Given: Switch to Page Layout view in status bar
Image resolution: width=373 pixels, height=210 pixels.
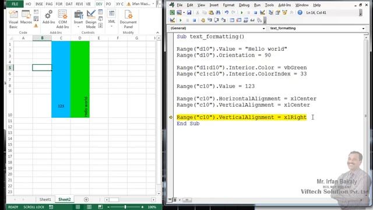Looking at the screenshot, I should [89, 207].
